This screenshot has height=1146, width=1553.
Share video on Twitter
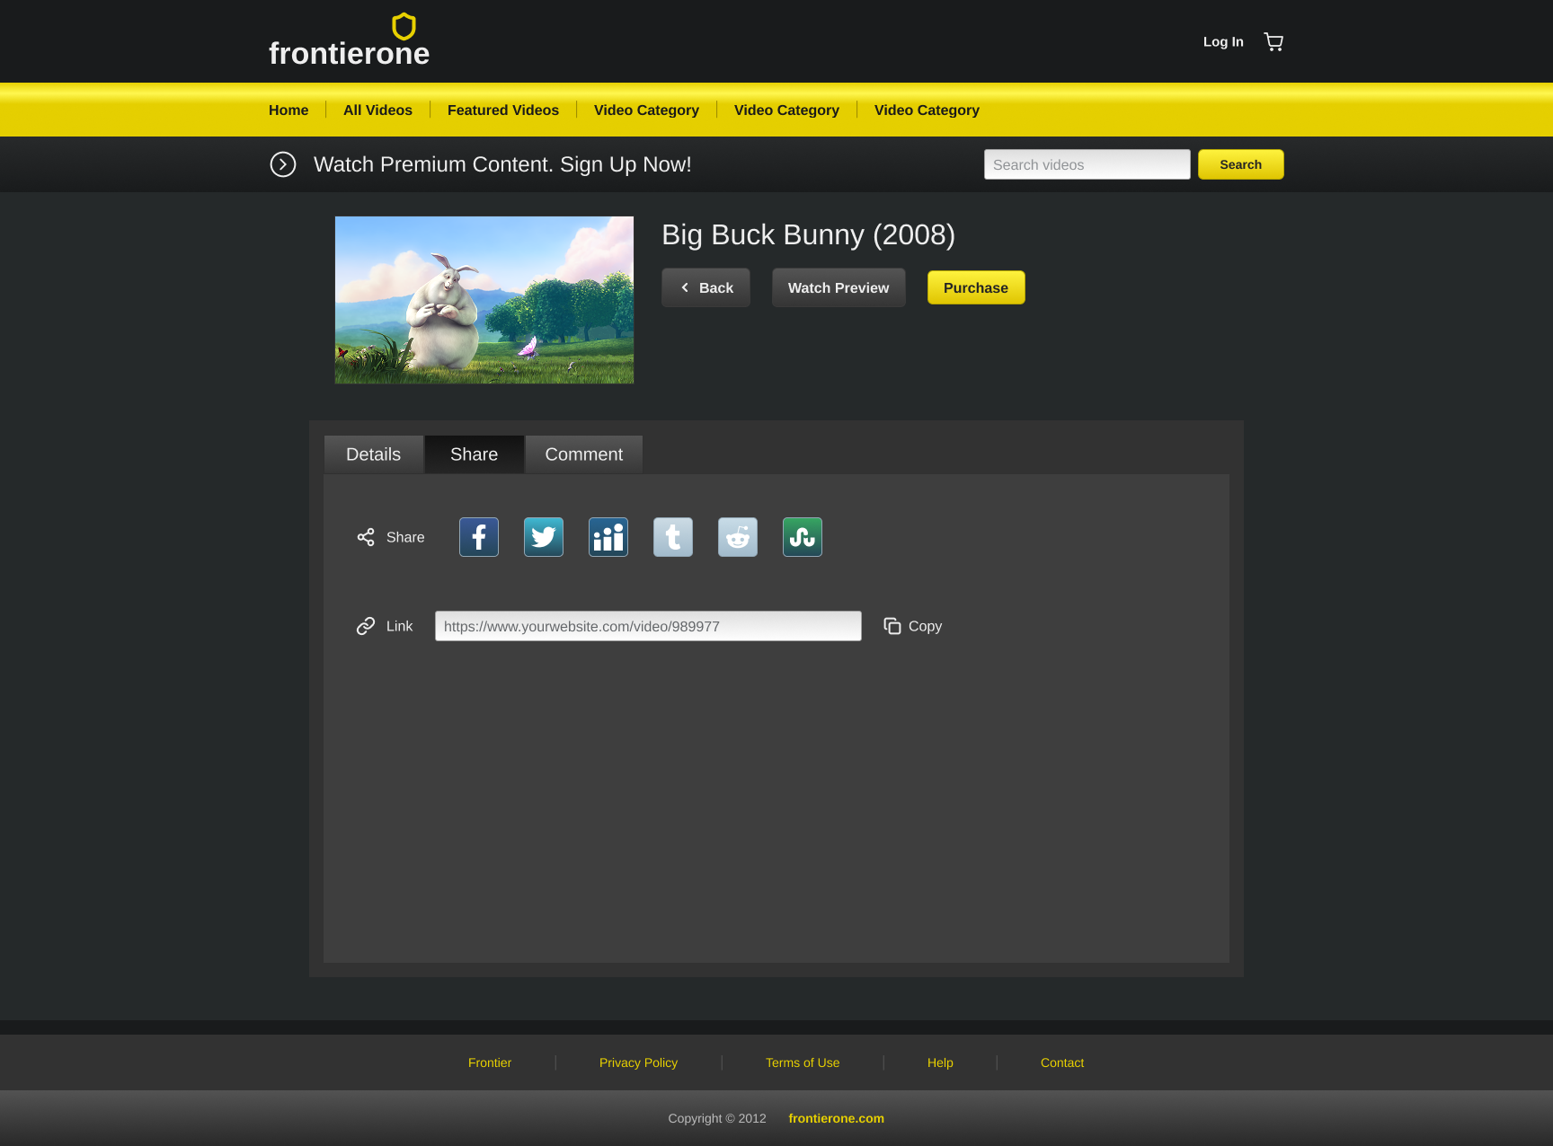pyautogui.click(x=544, y=537)
